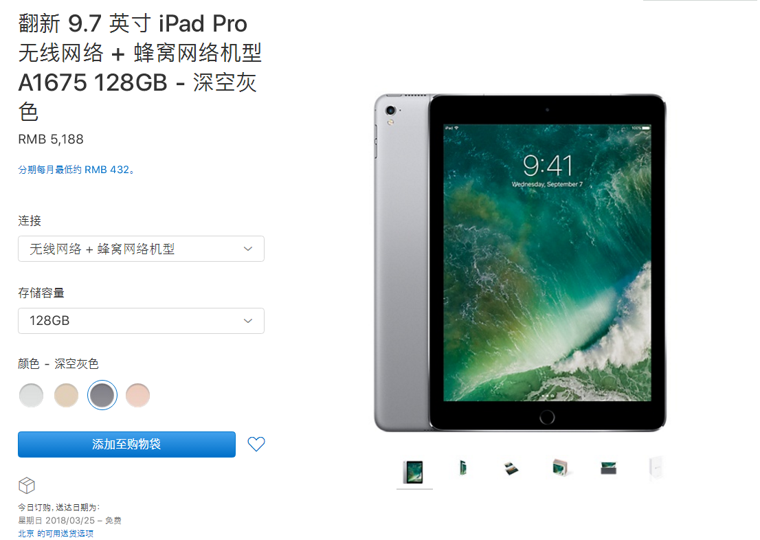
Task: Expand the storage dropdown chevron arrow
Action: [248, 321]
